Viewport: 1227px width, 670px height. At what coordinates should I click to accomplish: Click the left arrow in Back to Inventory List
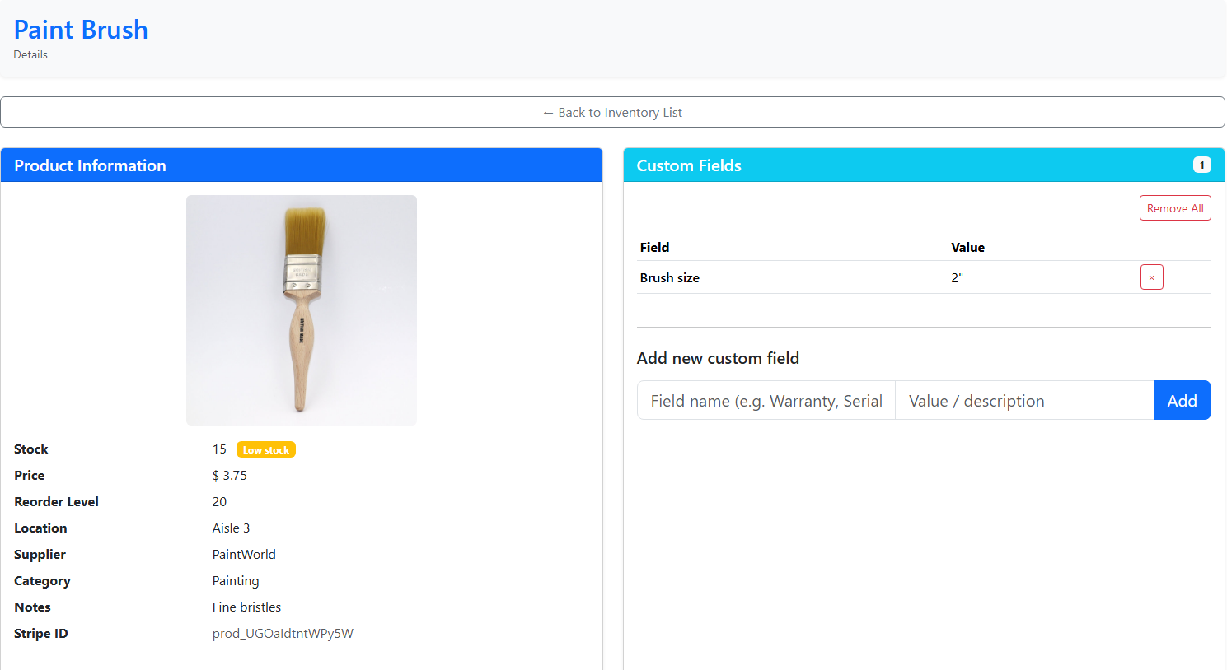click(x=547, y=112)
